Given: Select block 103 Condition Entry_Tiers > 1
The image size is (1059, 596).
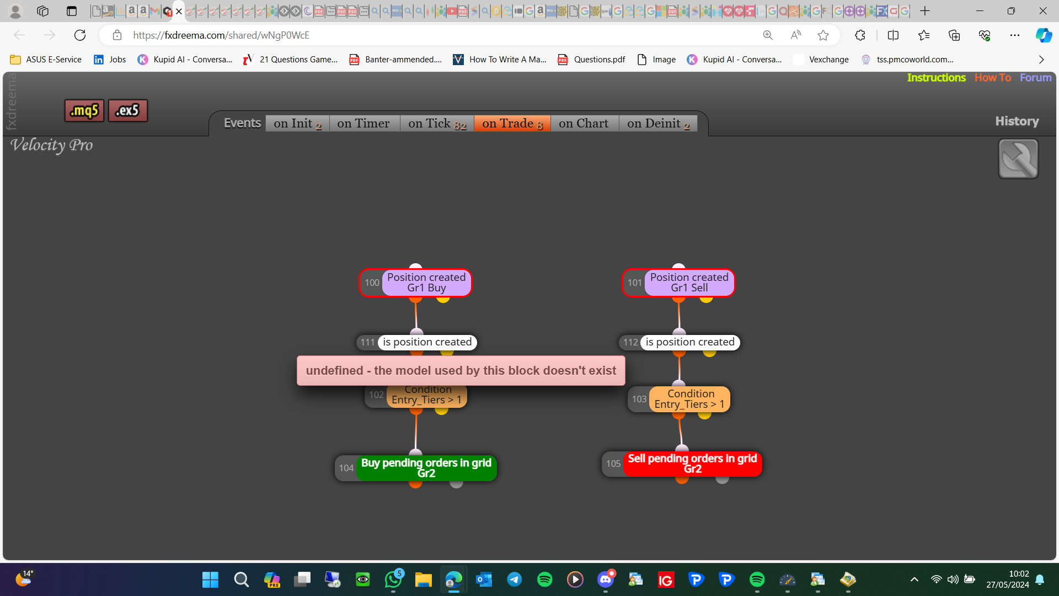Looking at the screenshot, I should click(x=679, y=399).
